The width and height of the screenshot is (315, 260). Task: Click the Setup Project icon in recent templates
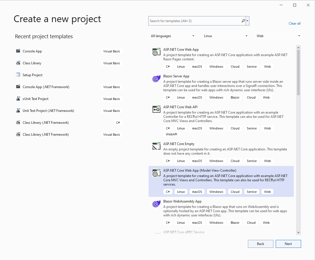click(x=18, y=75)
